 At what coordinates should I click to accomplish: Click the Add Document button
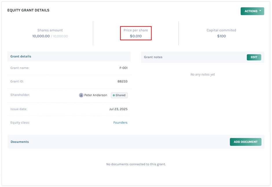pyautogui.click(x=245, y=142)
